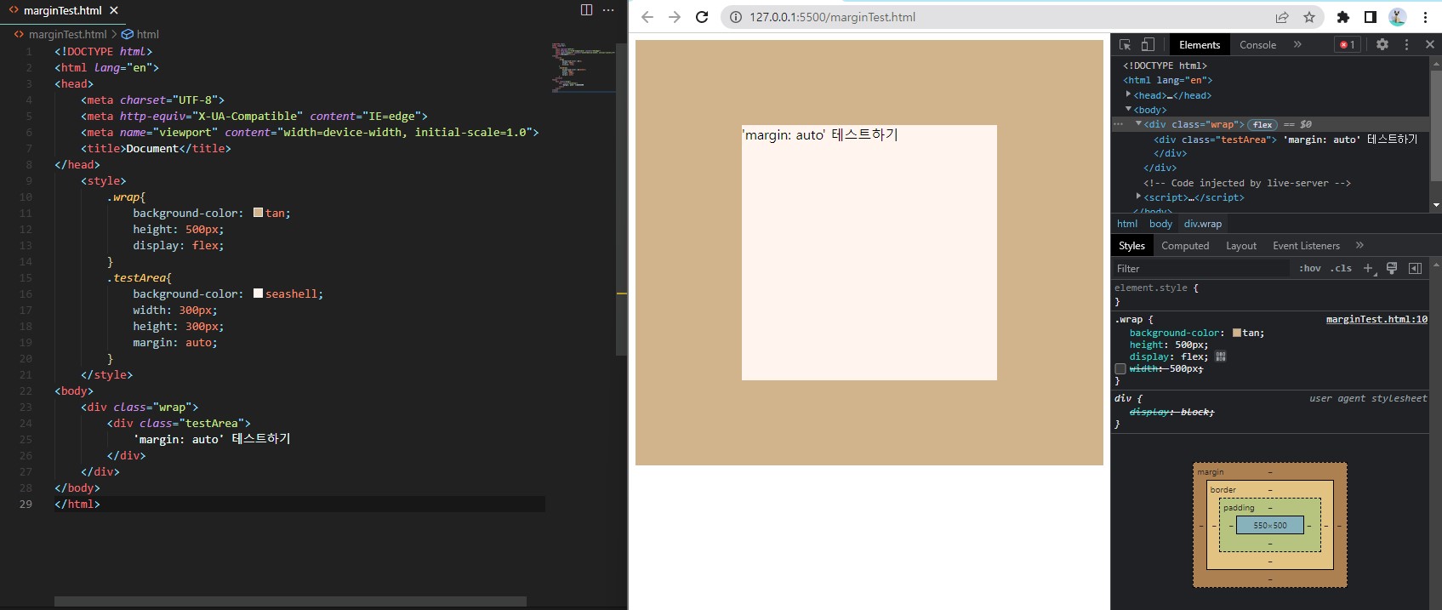Screen dimensions: 1442x610
Task: Click the VS Code minimap preview
Action: [x=583, y=66]
